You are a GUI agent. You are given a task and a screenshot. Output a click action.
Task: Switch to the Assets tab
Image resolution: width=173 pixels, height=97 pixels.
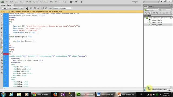(151, 6)
